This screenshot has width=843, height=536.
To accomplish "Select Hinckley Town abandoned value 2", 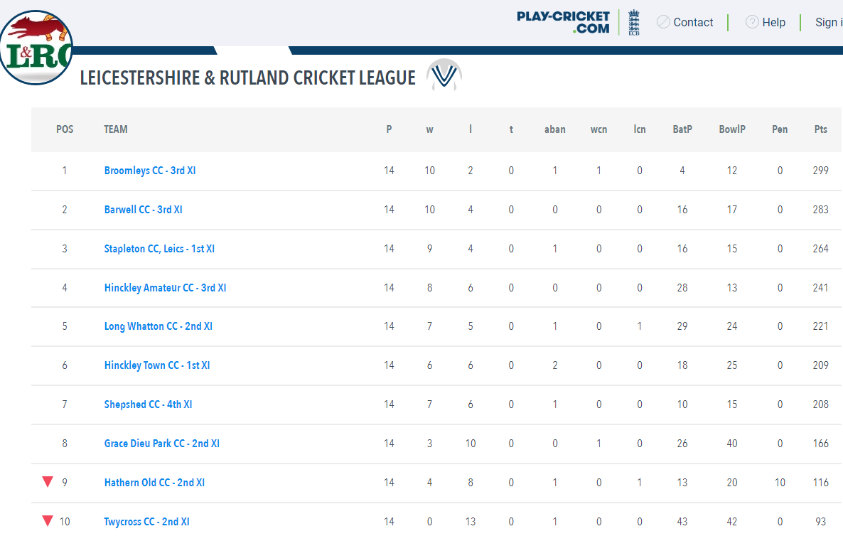I will [555, 365].
